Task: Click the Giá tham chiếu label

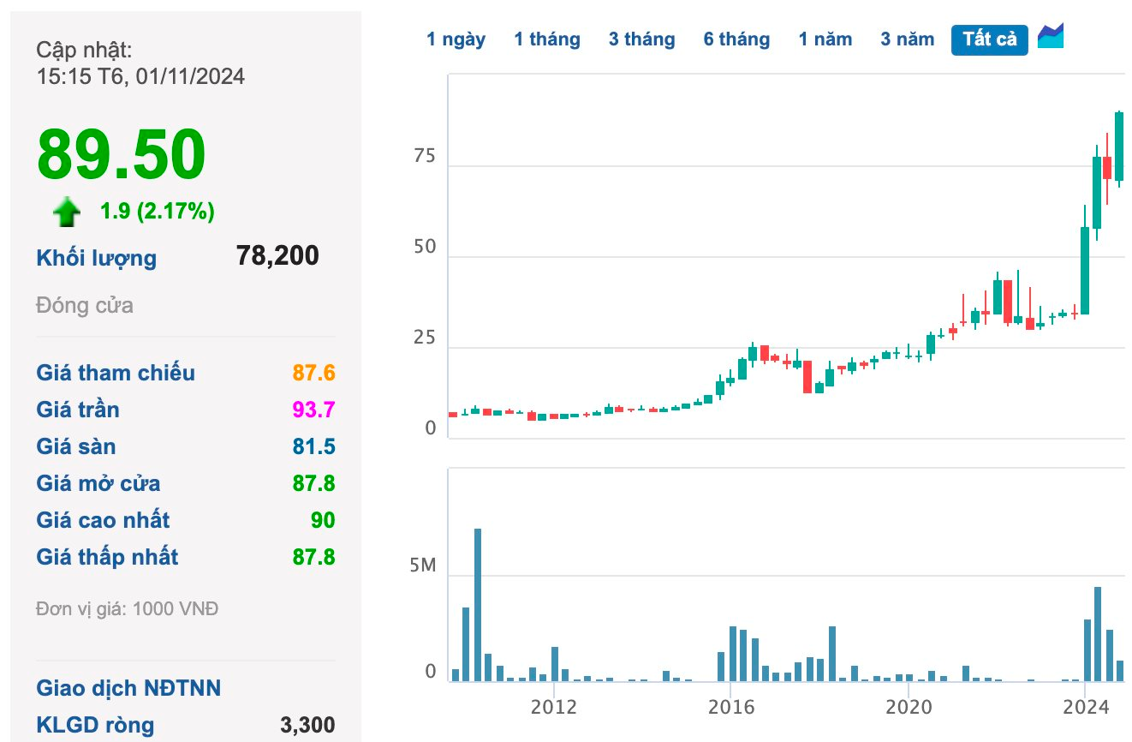Action: click(116, 373)
